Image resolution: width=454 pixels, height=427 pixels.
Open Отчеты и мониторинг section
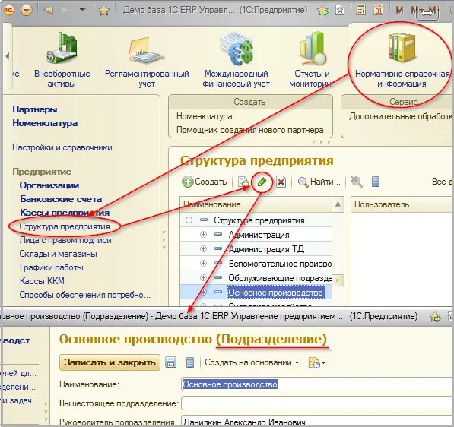tap(312, 60)
